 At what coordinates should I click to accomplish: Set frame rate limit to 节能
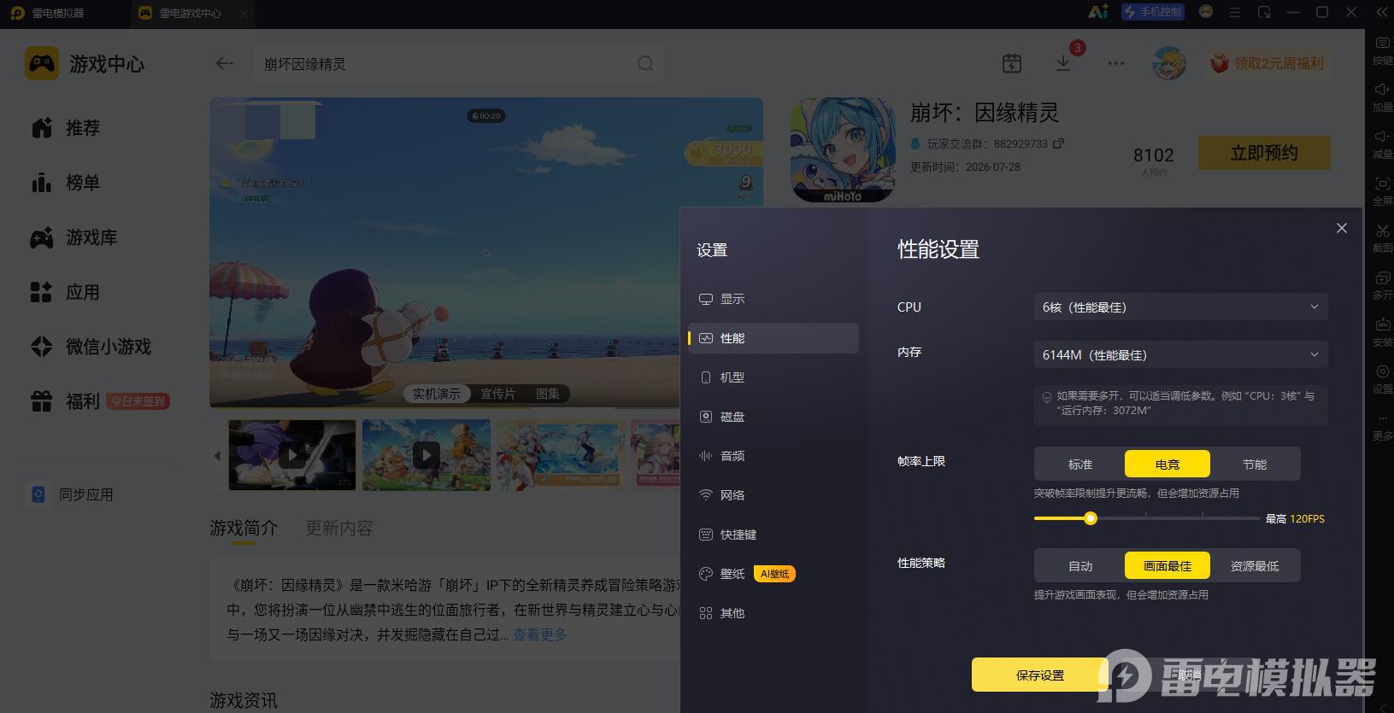(1255, 464)
